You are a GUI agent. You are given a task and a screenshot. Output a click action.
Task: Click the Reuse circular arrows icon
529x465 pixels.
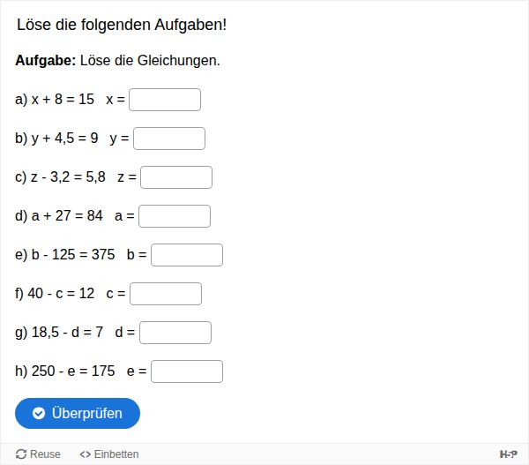pyautogui.click(x=21, y=454)
